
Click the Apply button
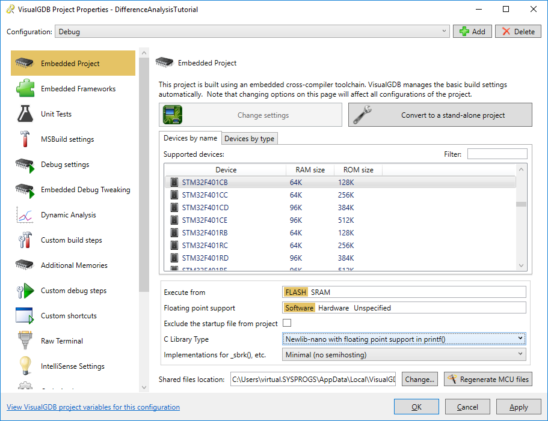click(x=519, y=407)
